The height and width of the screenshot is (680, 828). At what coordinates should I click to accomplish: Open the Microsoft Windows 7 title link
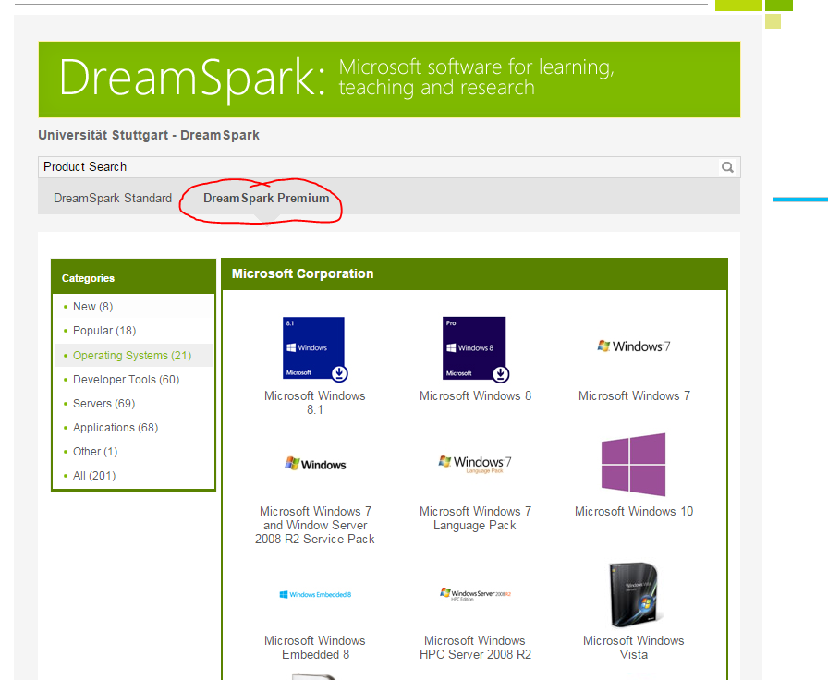click(x=634, y=396)
